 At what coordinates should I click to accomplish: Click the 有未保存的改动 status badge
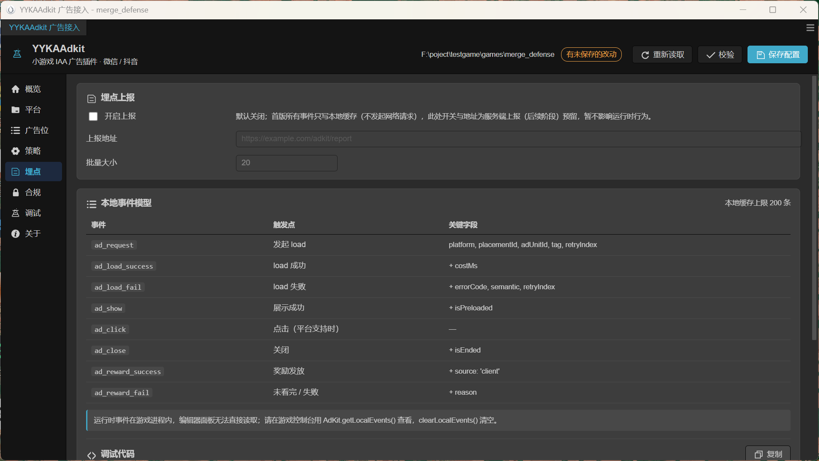pyautogui.click(x=591, y=55)
